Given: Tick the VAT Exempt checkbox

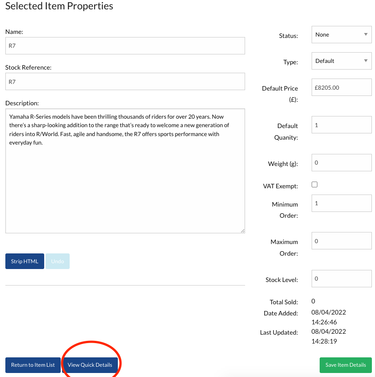Looking at the screenshot, I should tap(314, 184).
